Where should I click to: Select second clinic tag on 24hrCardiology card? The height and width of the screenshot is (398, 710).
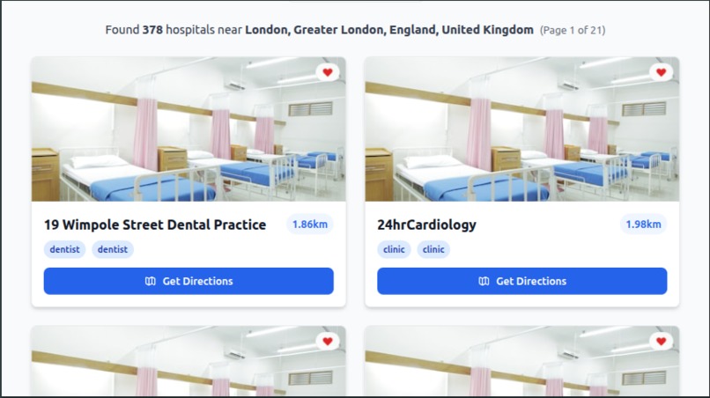433,249
